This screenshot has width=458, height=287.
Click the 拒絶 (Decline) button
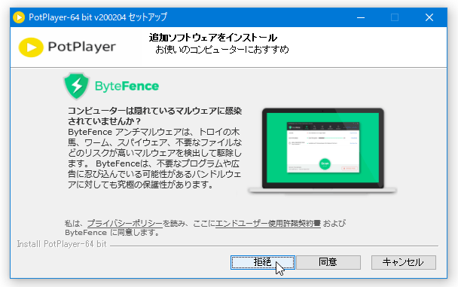(263, 262)
